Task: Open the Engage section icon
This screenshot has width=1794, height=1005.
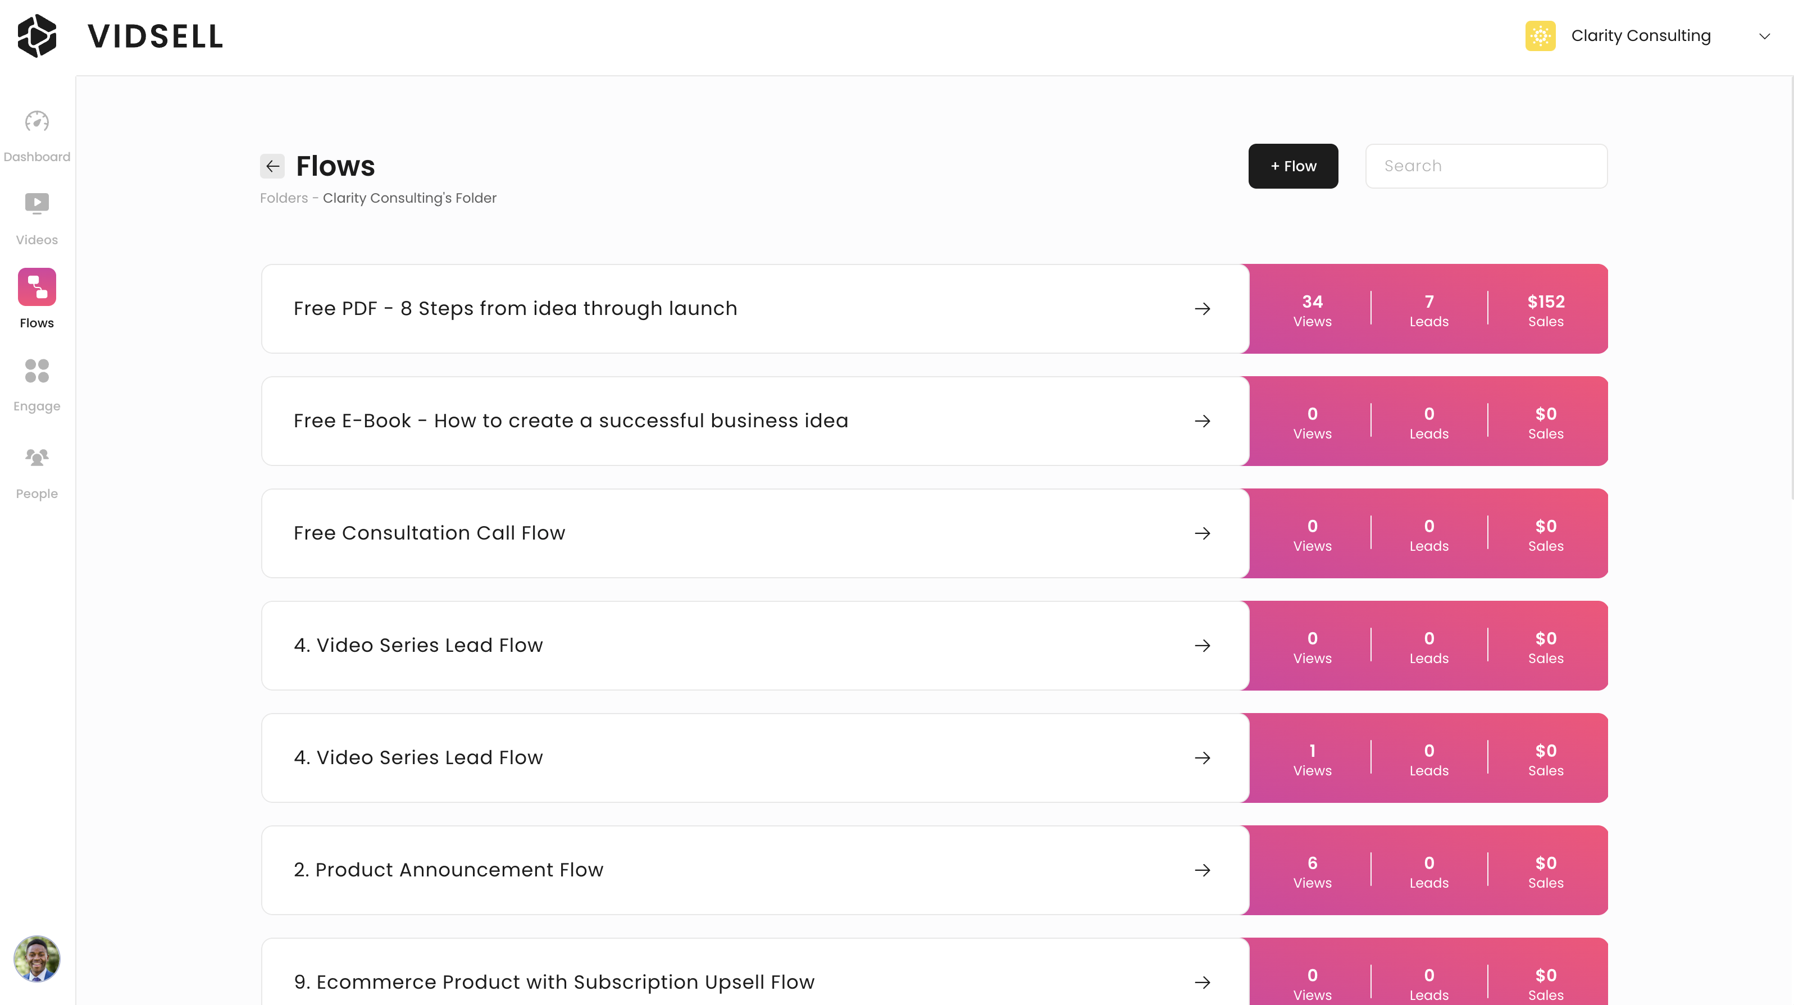Action: pos(37,371)
